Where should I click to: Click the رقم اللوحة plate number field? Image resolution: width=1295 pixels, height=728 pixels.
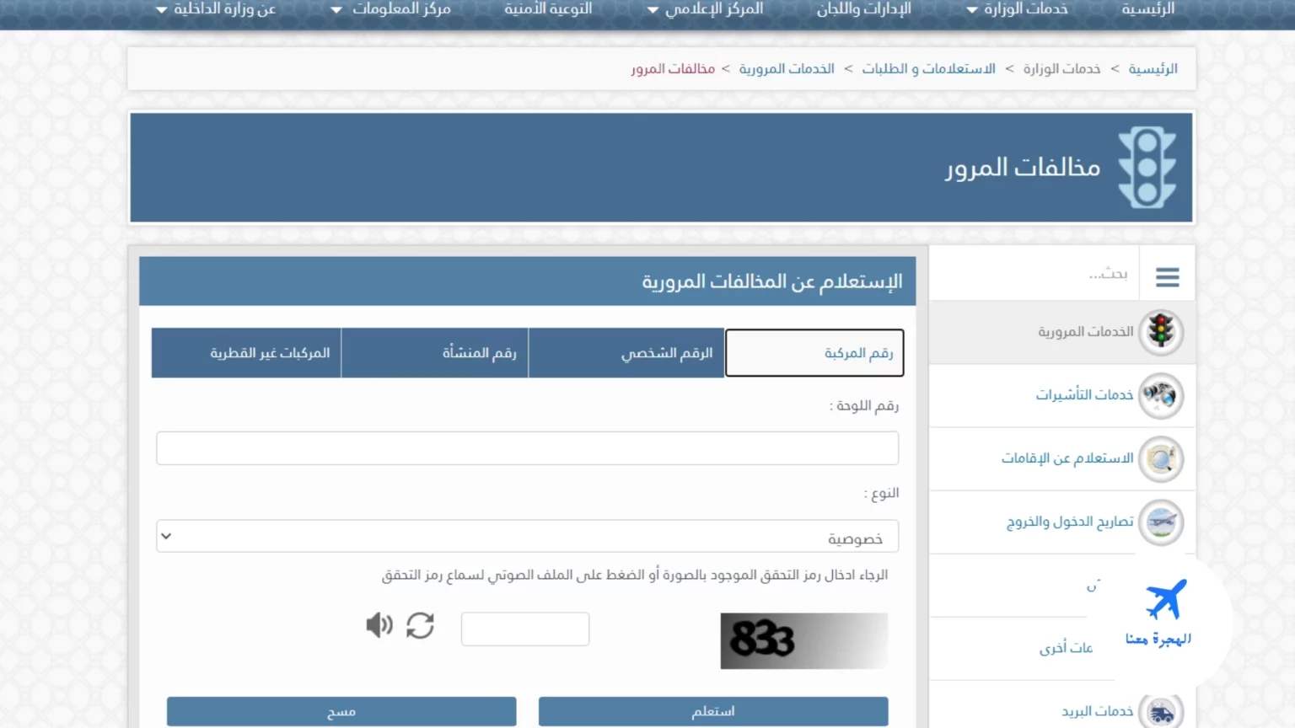point(527,448)
